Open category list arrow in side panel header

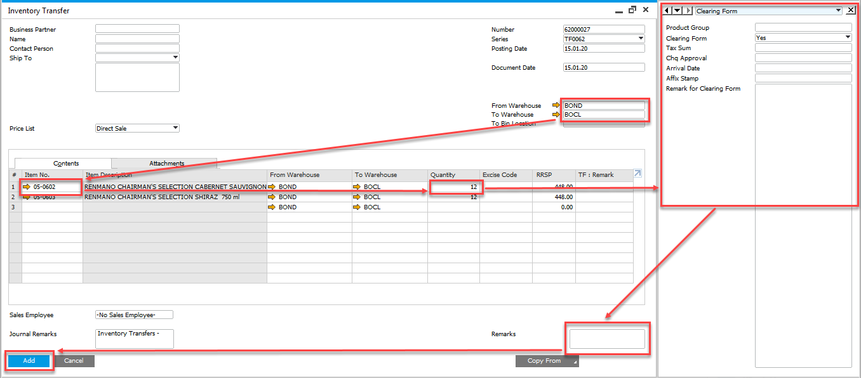[x=677, y=11]
